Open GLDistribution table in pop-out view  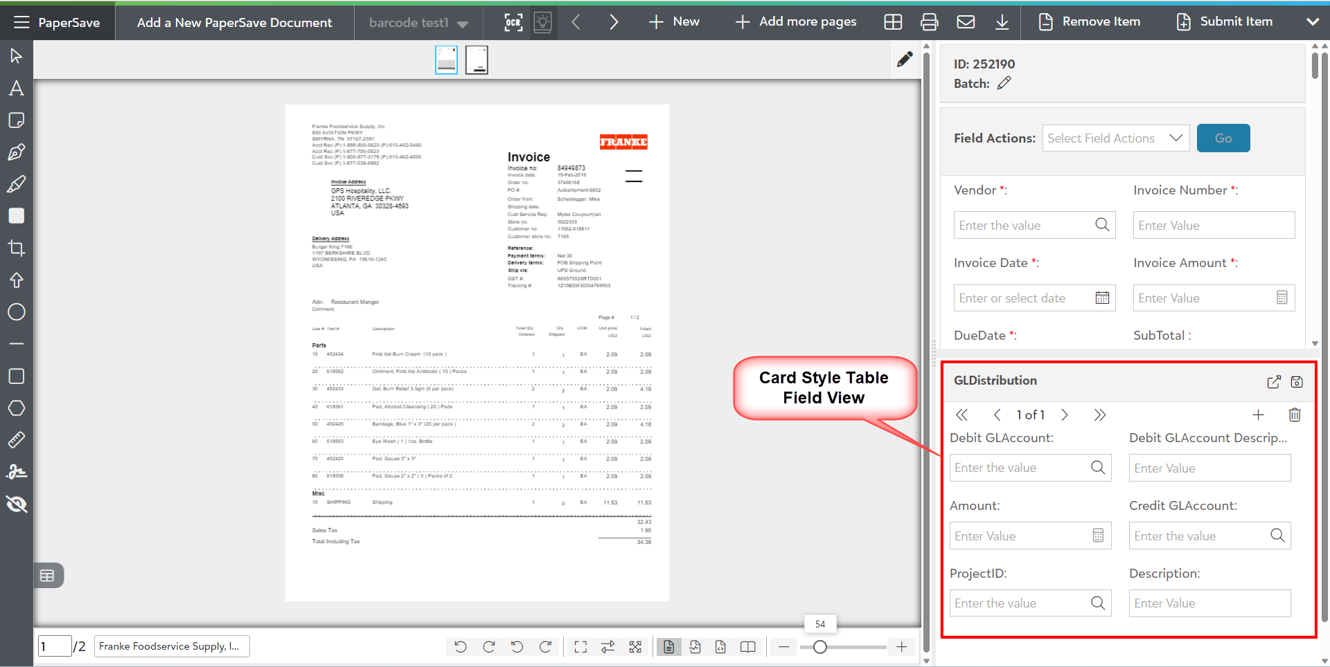pyautogui.click(x=1273, y=382)
